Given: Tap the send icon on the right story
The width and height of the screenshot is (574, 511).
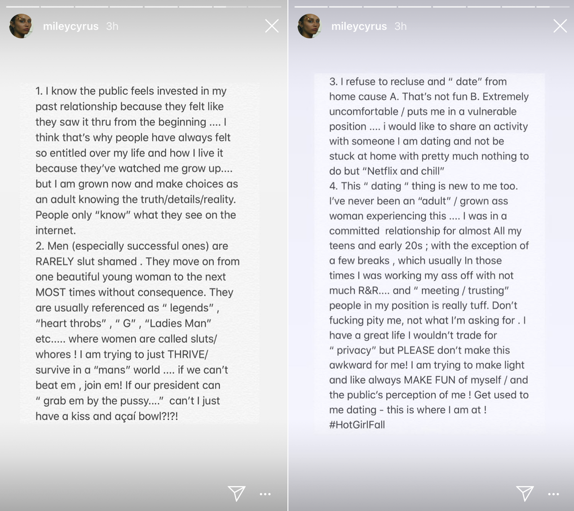Looking at the screenshot, I should [525, 493].
